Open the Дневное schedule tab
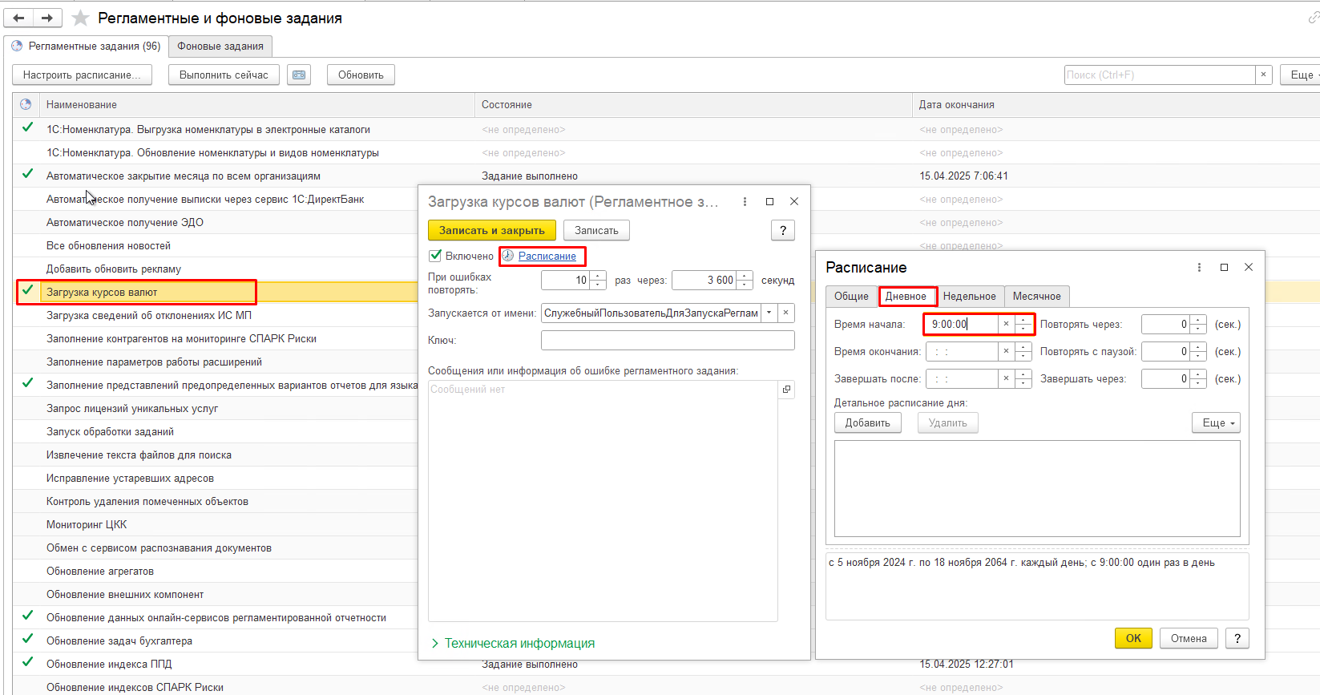The image size is (1320, 695). point(906,296)
